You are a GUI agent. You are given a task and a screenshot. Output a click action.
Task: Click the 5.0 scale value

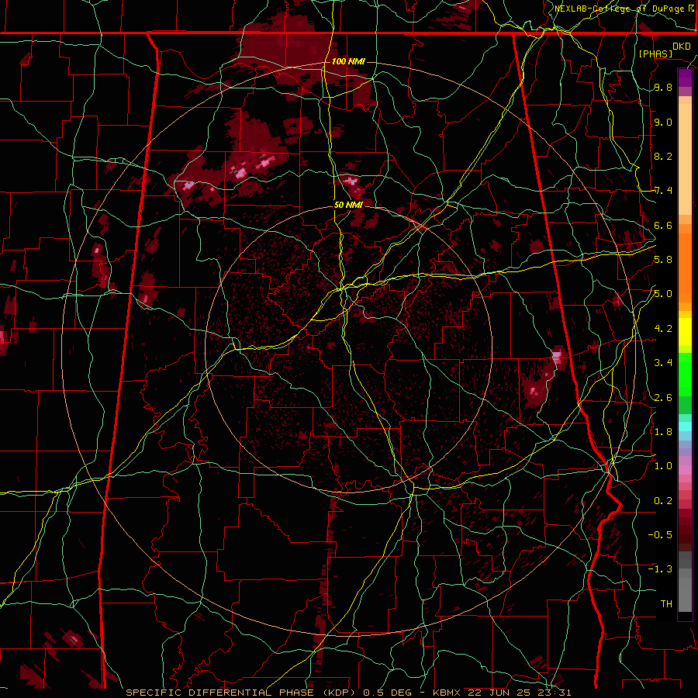pos(663,294)
